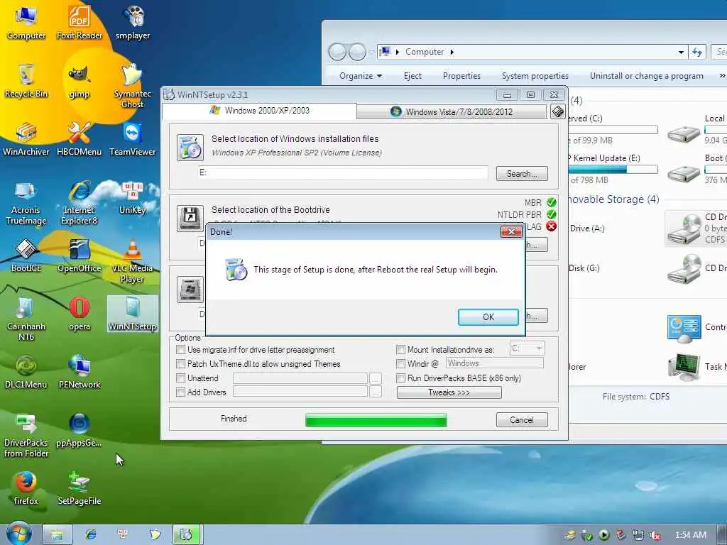
Task: Open smplayer desktop shortcut
Action: (x=133, y=22)
